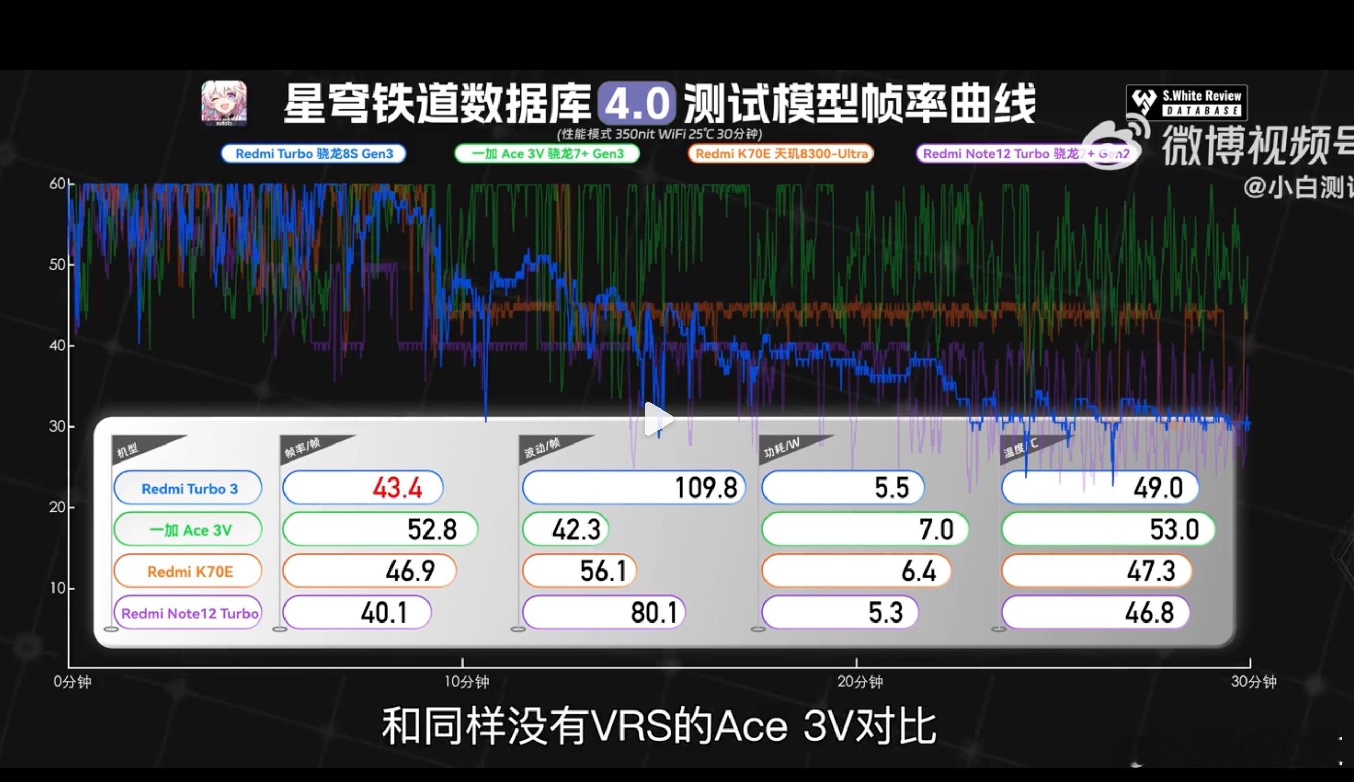The height and width of the screenshot is (782, 1354).
Task: Click the 20分钟 time axis label
Action: [860, 682]
